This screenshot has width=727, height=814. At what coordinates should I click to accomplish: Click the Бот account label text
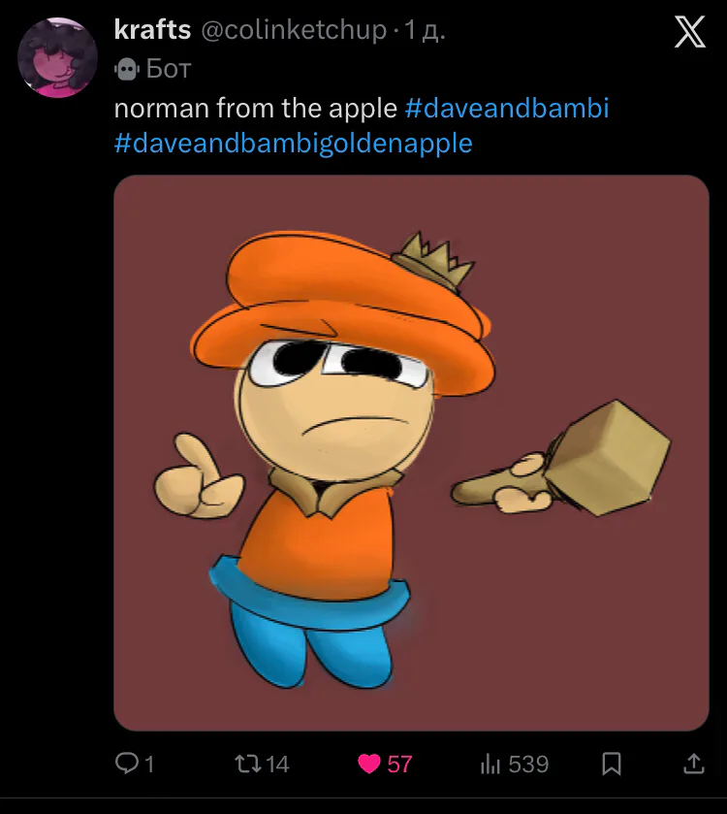pos(169,69)
